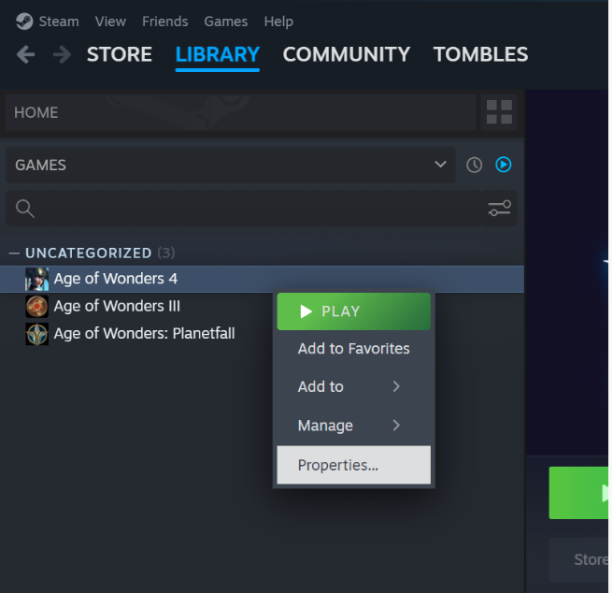Switch to the STORE tab
The image size is (613, 593).
tap(119, 54)
